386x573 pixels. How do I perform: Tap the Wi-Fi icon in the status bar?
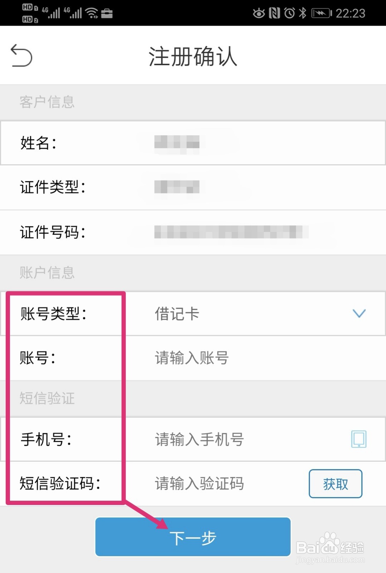pos(91,13)
